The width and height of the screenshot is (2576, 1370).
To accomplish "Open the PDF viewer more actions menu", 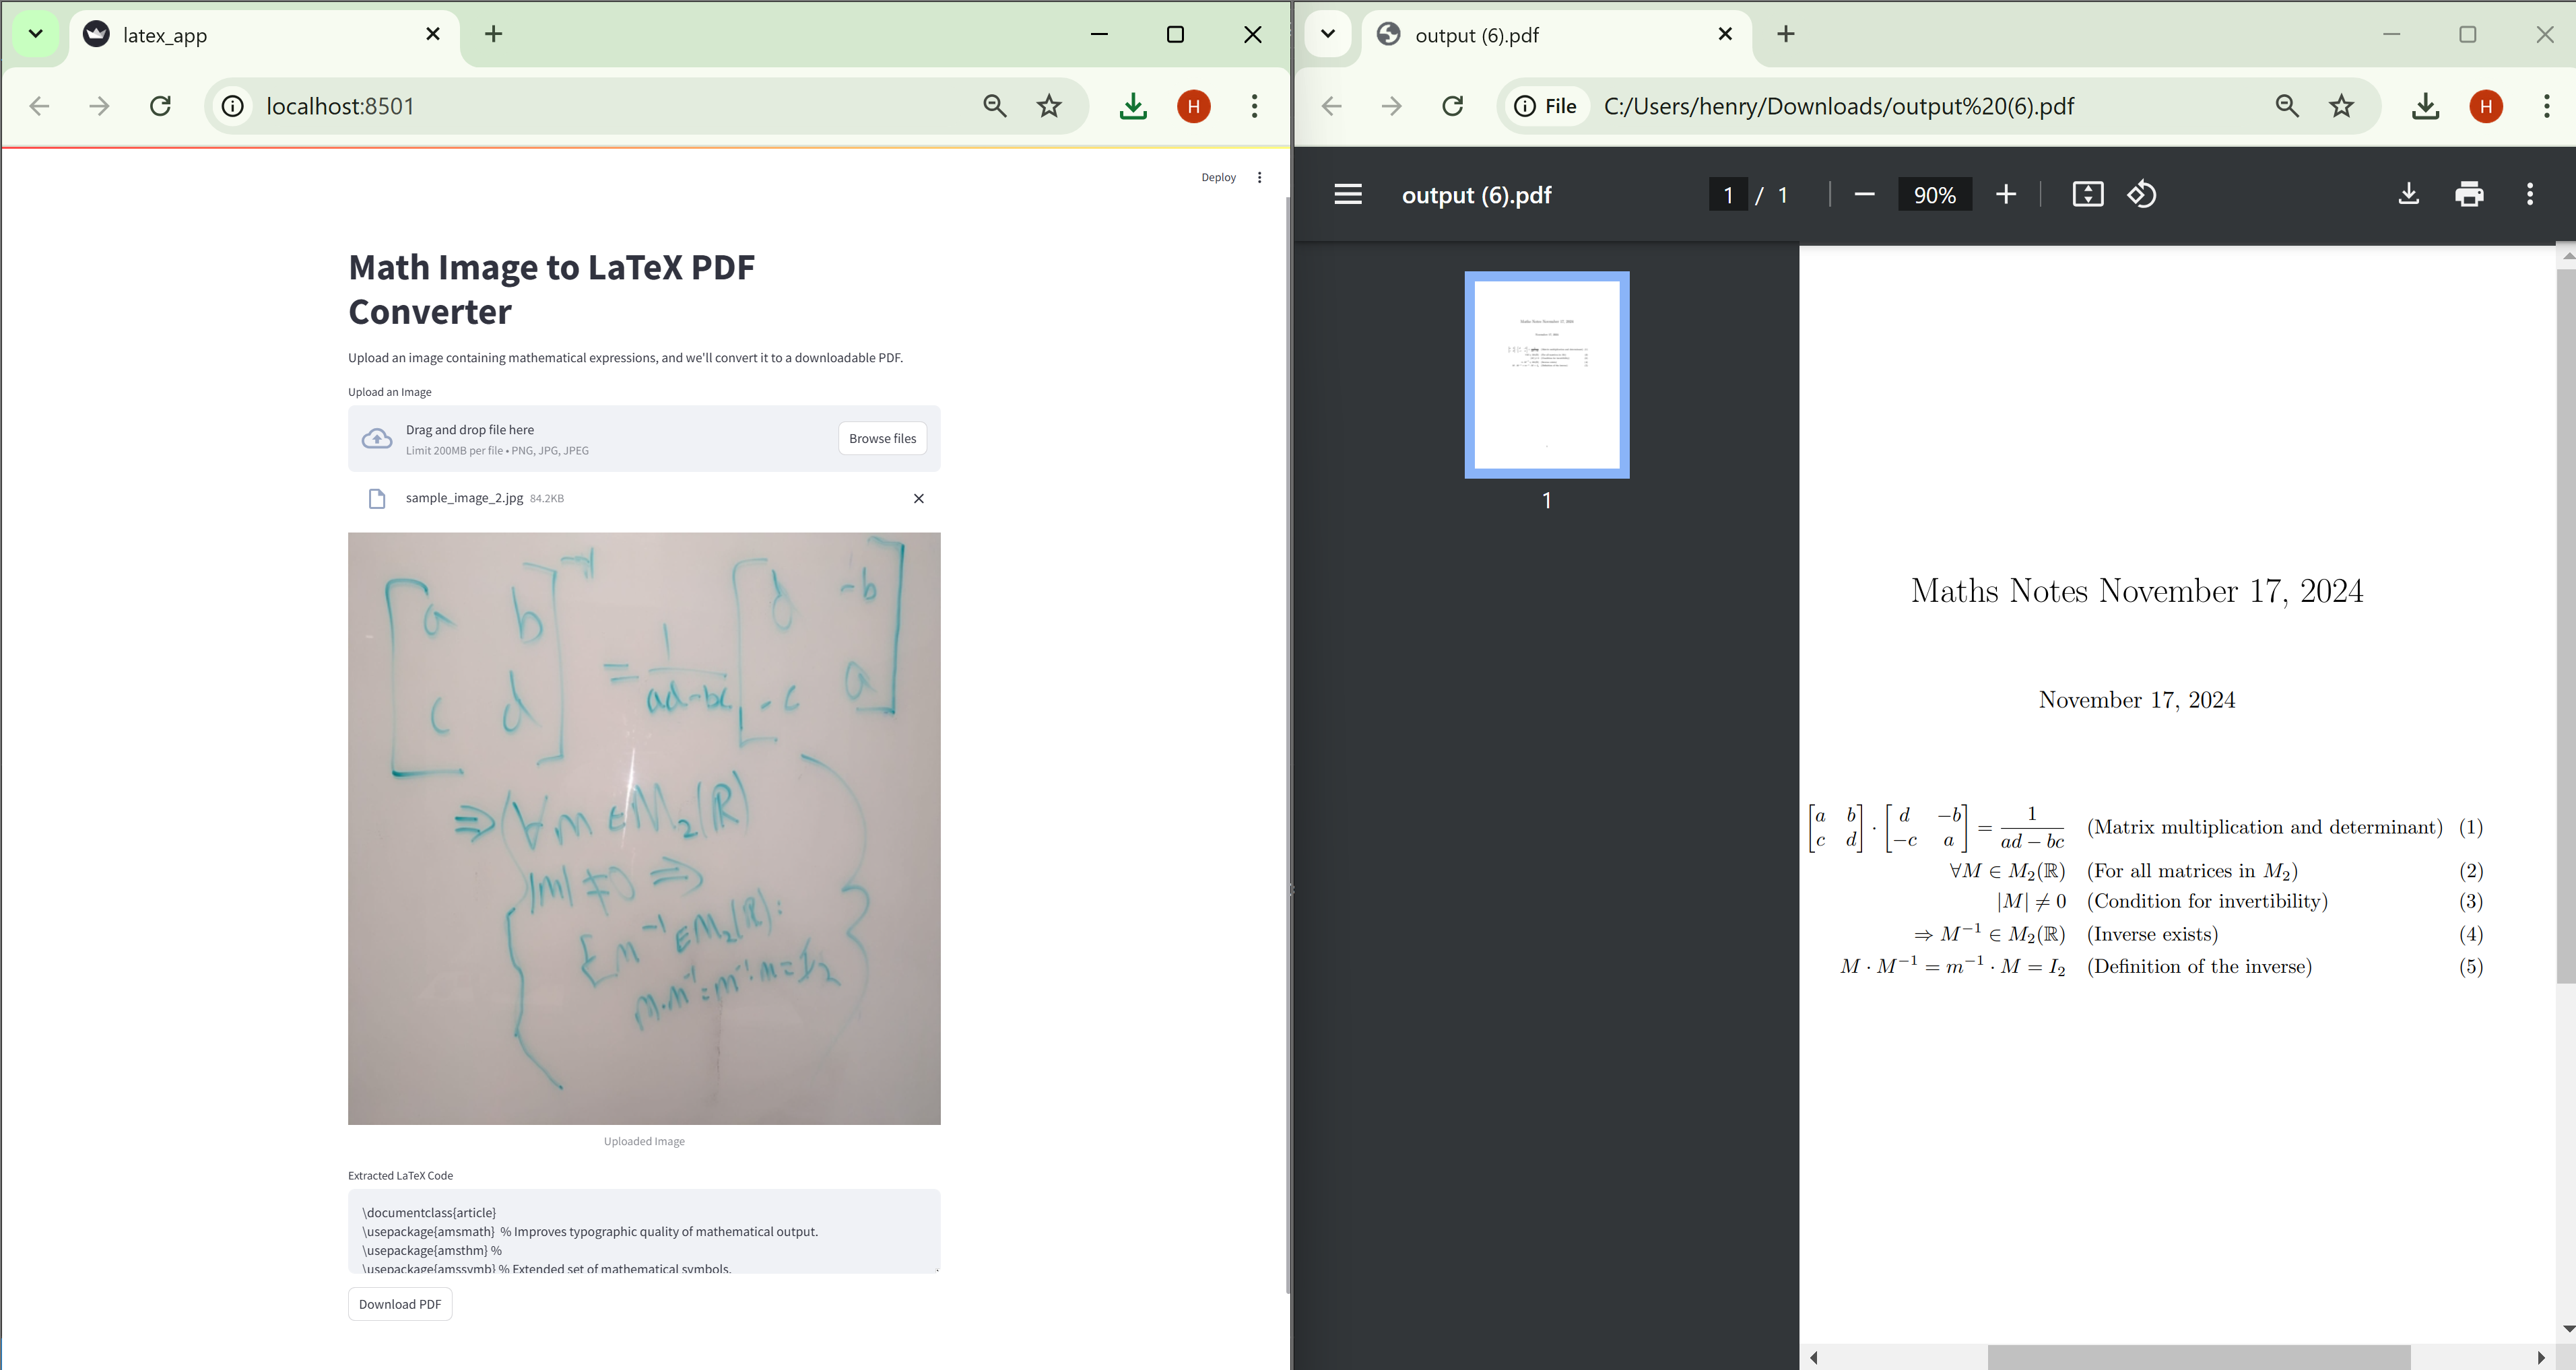I will click(x=2530, y=194).
